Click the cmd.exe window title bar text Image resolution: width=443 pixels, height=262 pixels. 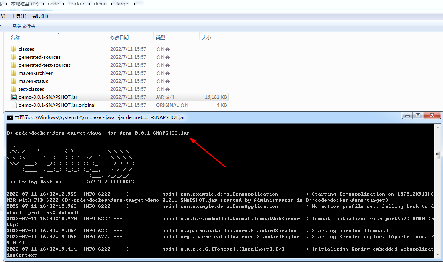point(100,117)
